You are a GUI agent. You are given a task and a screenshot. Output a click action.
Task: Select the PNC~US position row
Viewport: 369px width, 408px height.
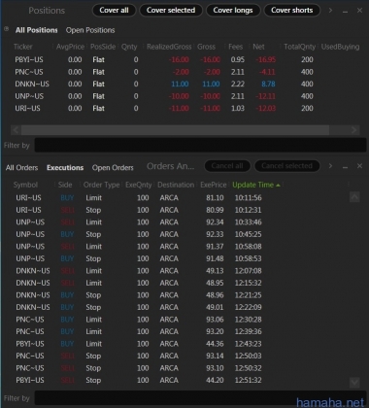(x=184, y=72)
